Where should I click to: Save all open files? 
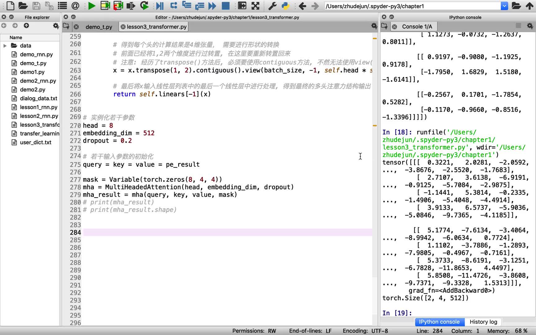coord(49,6)
